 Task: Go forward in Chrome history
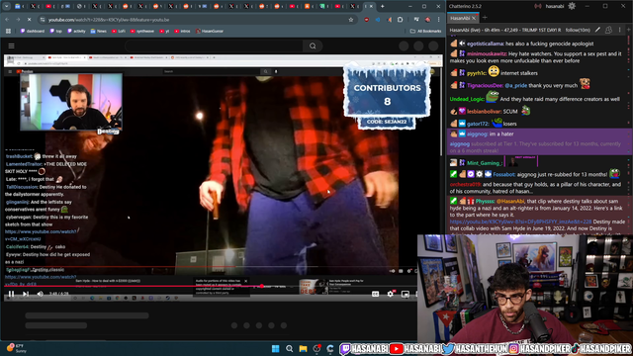coord(18,20)
